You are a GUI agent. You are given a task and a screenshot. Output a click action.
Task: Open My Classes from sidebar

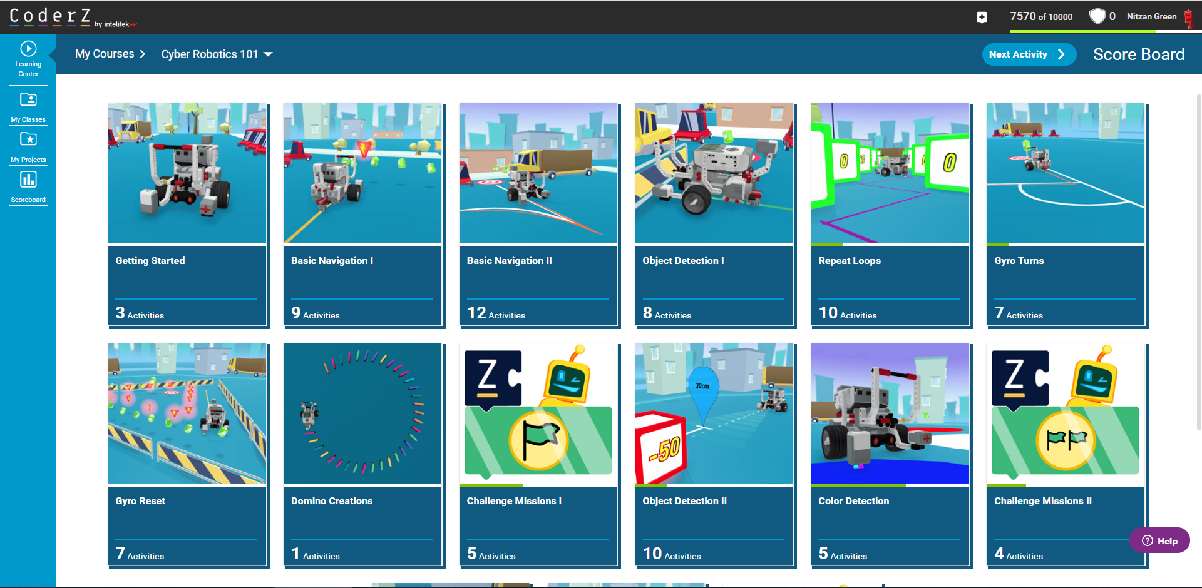[28, 100]
